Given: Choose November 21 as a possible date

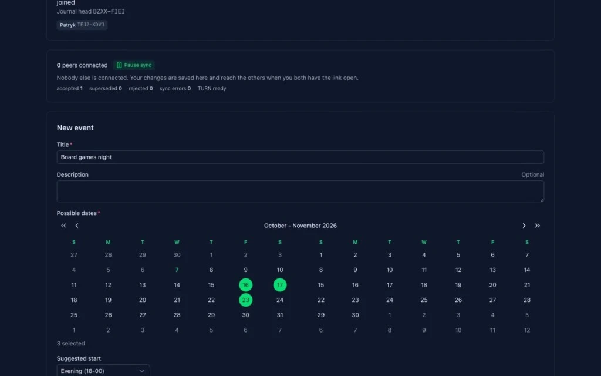Looking at the screenshot, I should pos(527,285).
